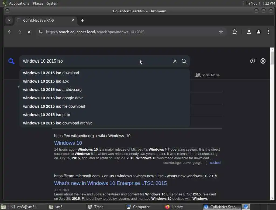Stop loading the page
Viewport: 276px width, 210px height.
click(29, 32)
